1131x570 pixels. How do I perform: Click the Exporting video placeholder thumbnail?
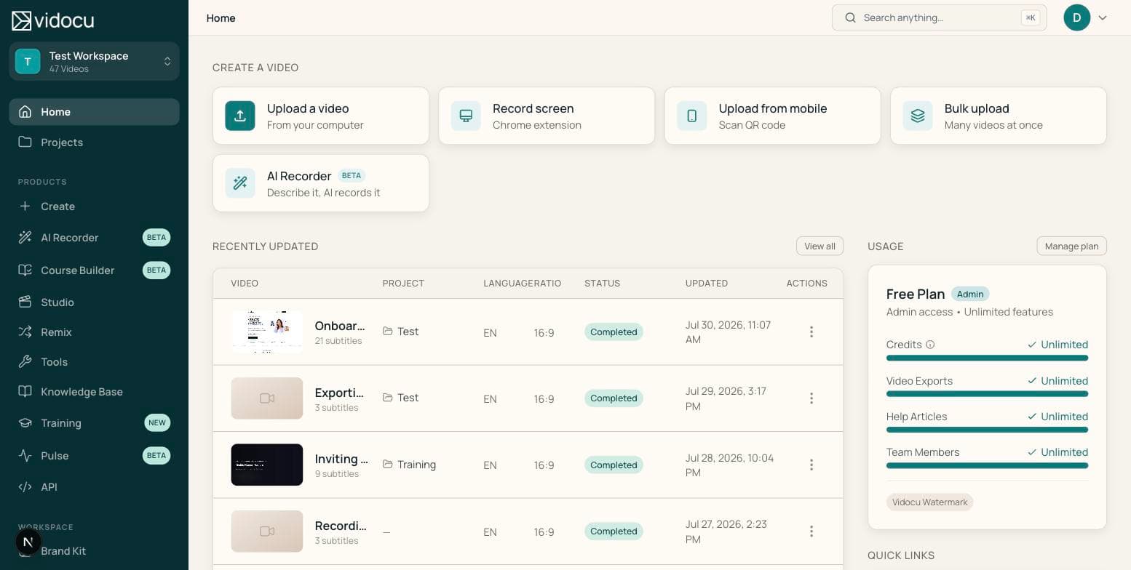(x=267, y=398)
